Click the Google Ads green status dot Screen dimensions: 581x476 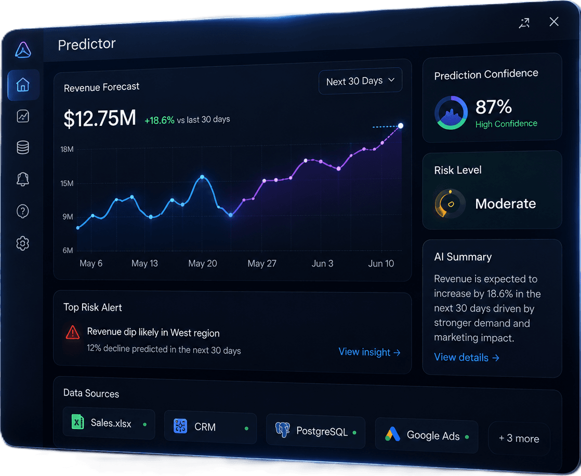(467, 437)
